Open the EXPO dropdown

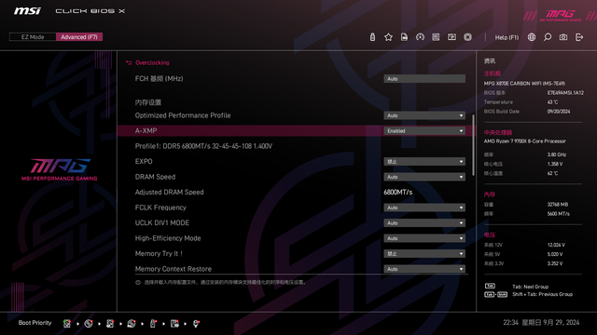pos(424,161)
